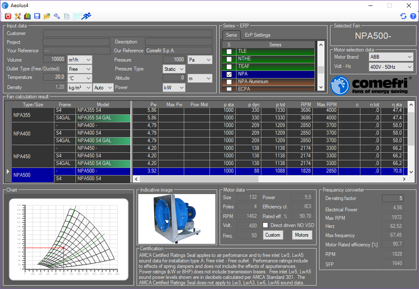Open the Volume unit m³/h dropdown
This screenshot has height=289, width=419.
(x=80, y=59)
